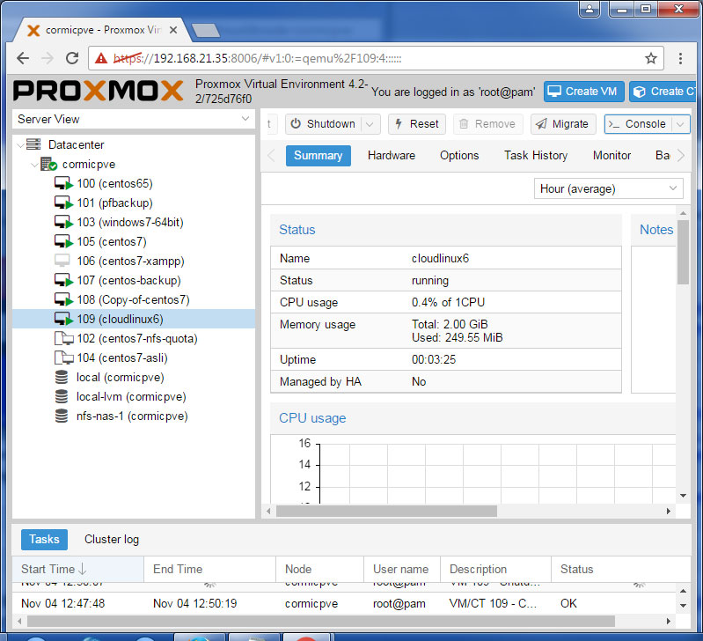Select 106 (centos7-xampp) in the tree
This screenshot has width=703, height=641.
point(134,261)
